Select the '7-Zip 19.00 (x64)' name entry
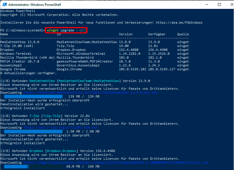 [x=17, y=46]
